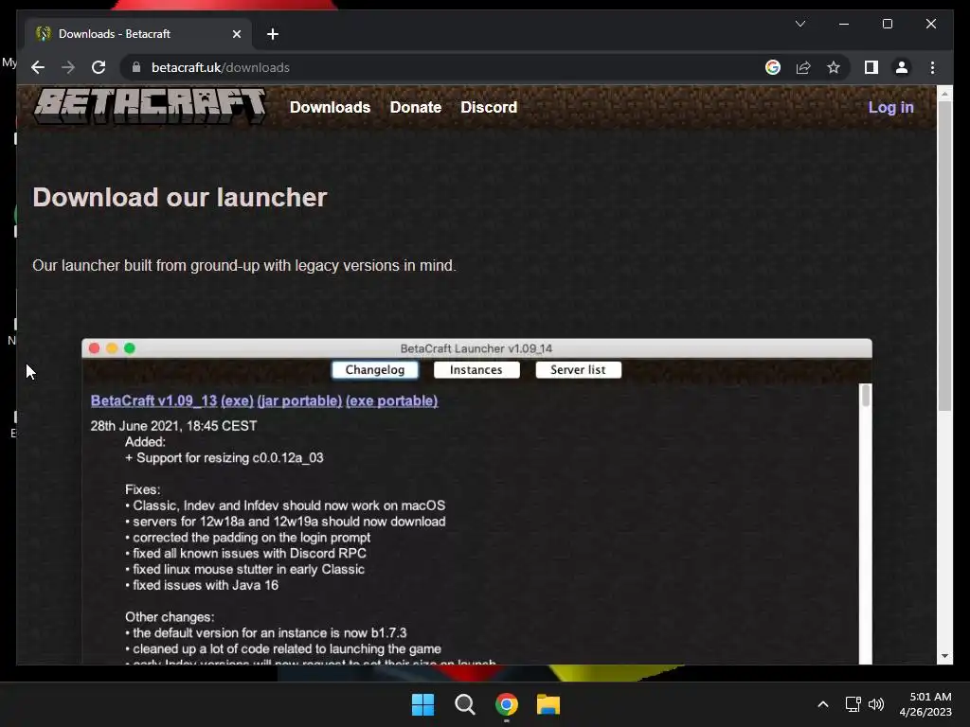Screen dimensions: 970x727
Task: Click the '28th June 2021, 18:45 CEST' text
Action: [x=173, y=426]
